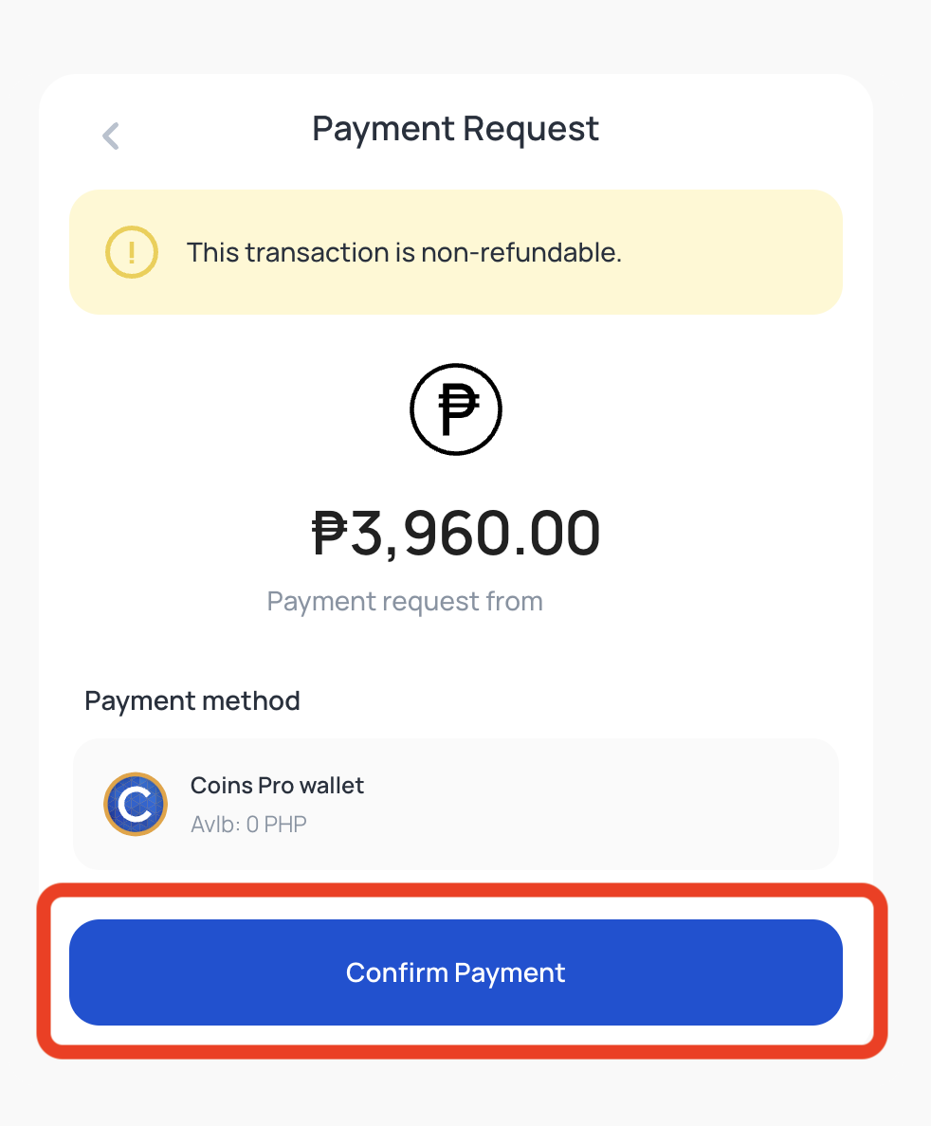Click the word "wallet" in payment method
The width and height of the screenshot is (931, 1126).
click(332, 786)
